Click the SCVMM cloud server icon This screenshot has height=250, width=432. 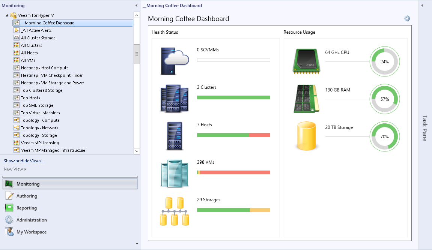coord(175,61)
